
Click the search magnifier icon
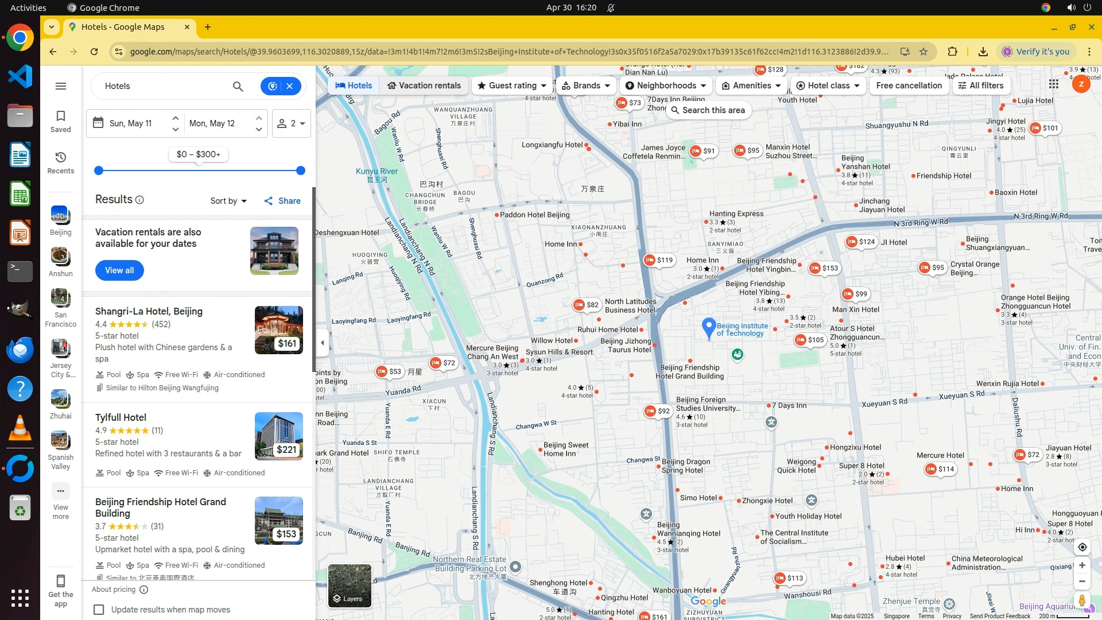(238, 86)
